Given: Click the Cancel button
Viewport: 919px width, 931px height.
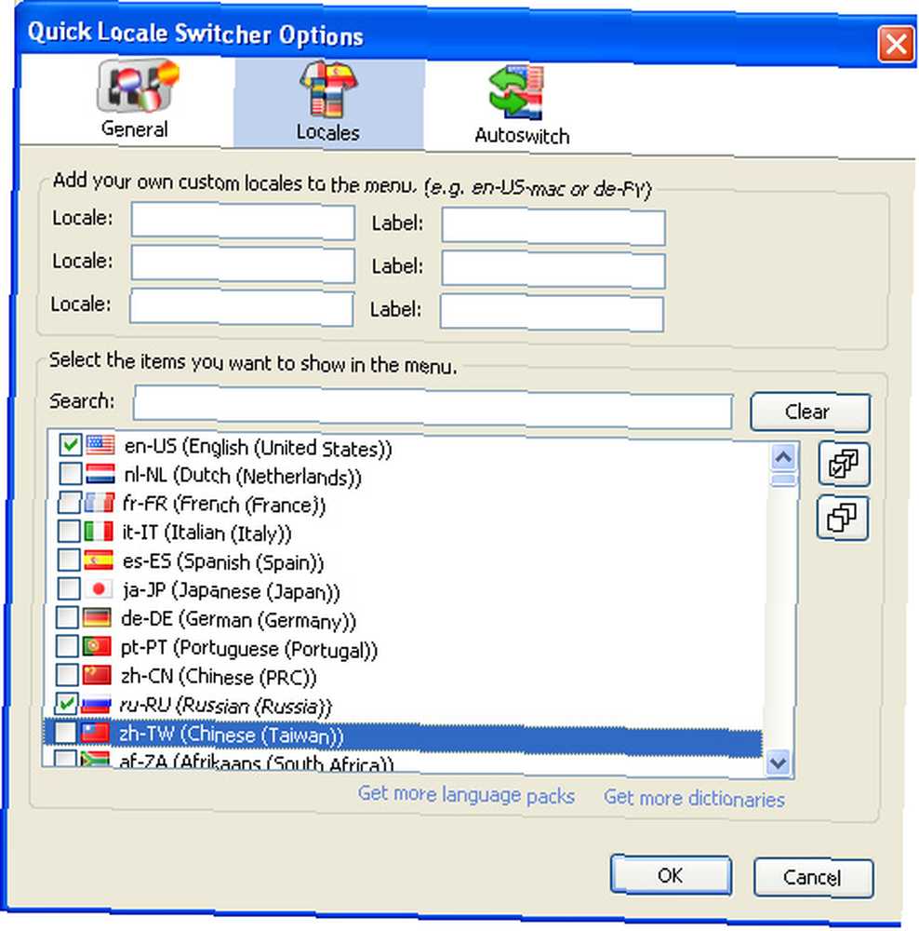Looking at the screenshot, I should [813, 878].
